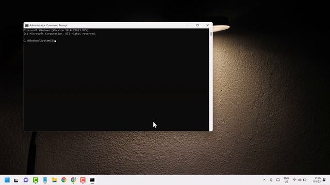Screen dimensions: 330x185
Task: Close the Command Prompt window
Action: pos(207,25)
